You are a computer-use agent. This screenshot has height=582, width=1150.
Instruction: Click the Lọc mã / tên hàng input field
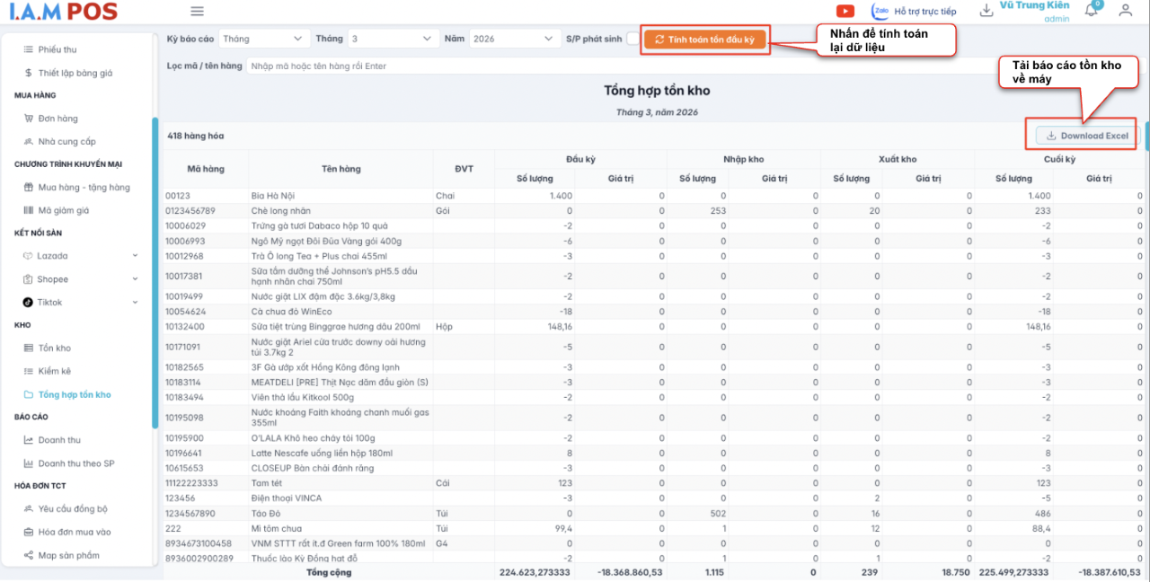[620, 66]
